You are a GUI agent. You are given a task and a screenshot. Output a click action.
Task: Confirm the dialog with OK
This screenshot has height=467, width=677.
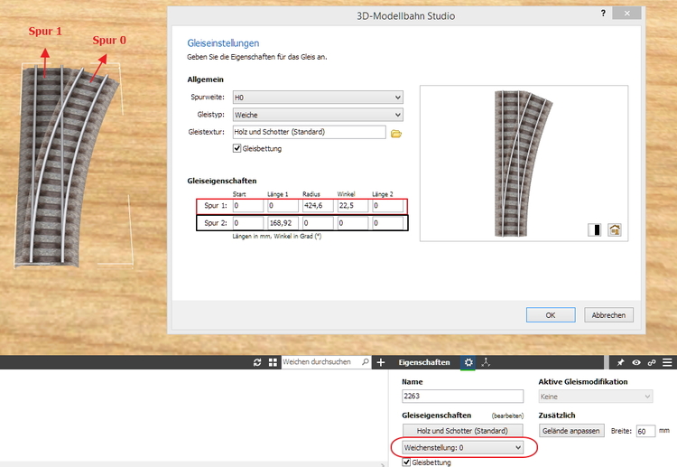(x=551, y=315)
